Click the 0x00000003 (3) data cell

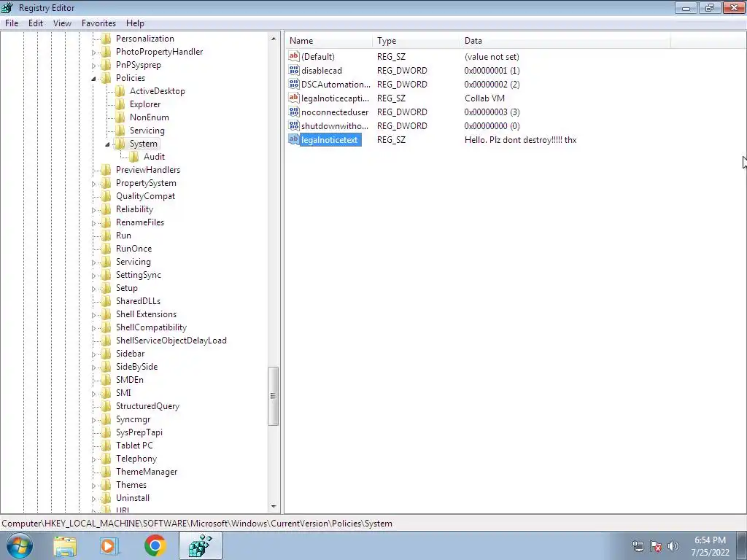(x=492, y=112)
